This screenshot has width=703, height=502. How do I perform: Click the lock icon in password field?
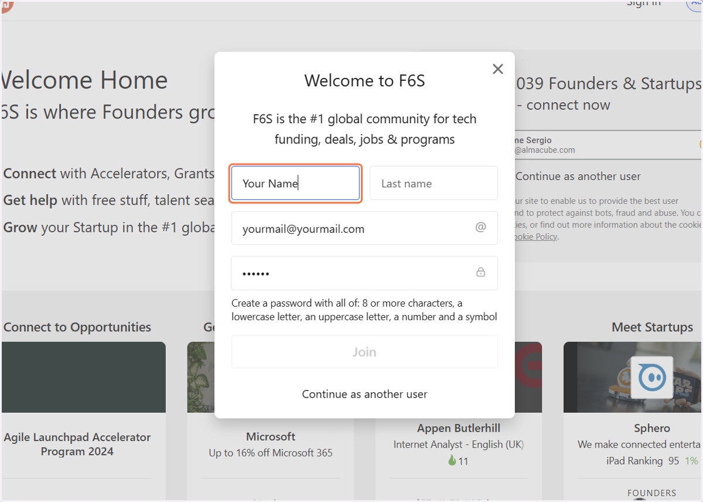click(x=481, y=272)
